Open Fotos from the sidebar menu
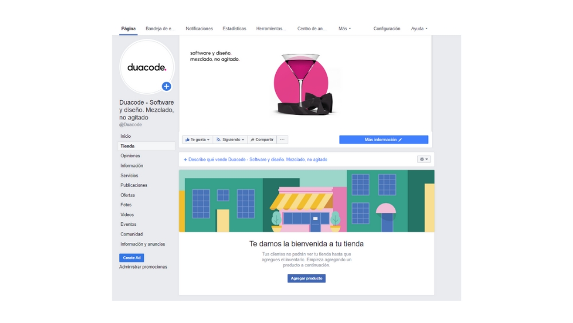 126,205
